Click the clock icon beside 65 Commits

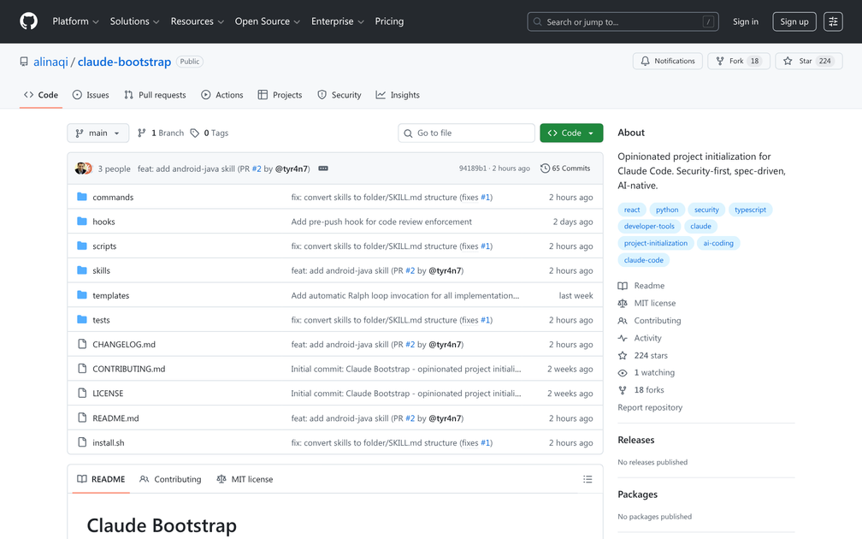[545, 169]
